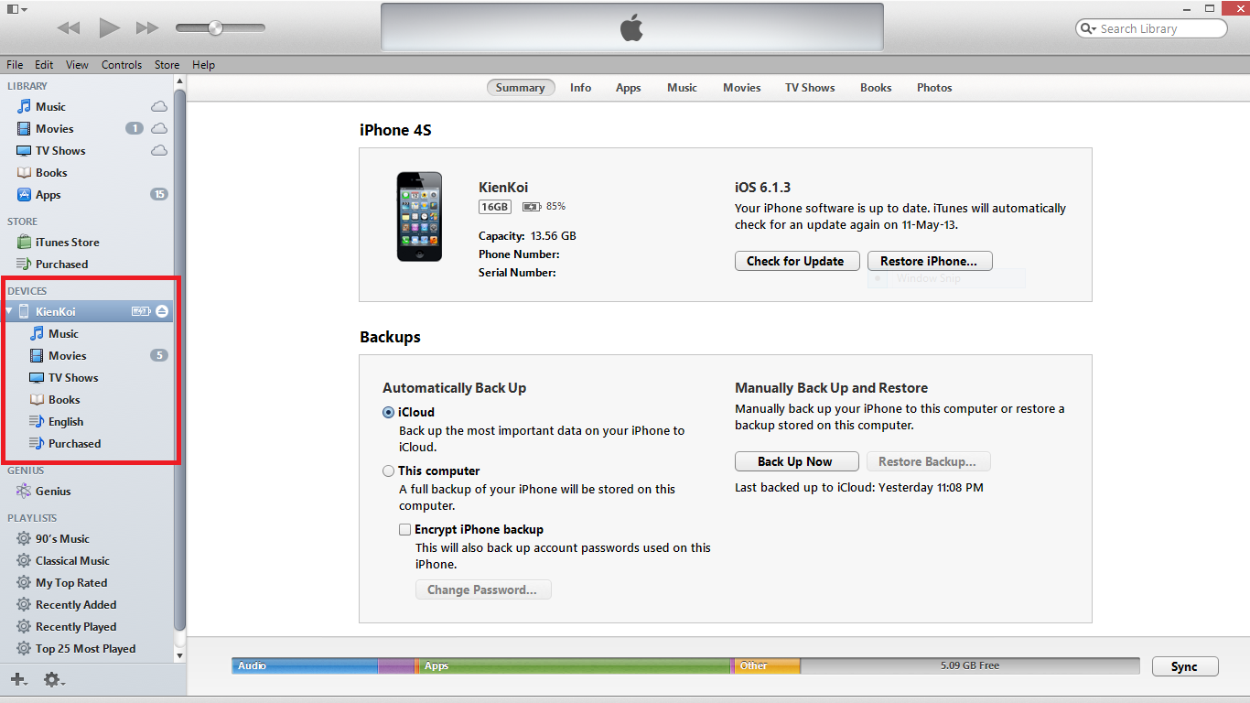This screenshot has width=1250, height=703.
Task: Open device Music under KienKoi
Action: (63, 333)
